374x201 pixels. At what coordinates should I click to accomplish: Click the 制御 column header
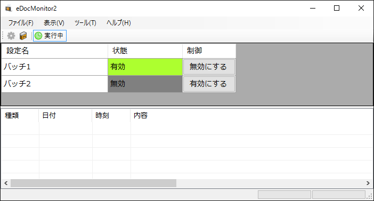[x=209, y=51]
